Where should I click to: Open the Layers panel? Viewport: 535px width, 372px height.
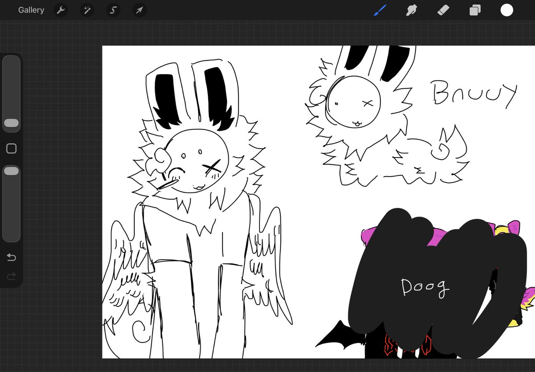475,10
